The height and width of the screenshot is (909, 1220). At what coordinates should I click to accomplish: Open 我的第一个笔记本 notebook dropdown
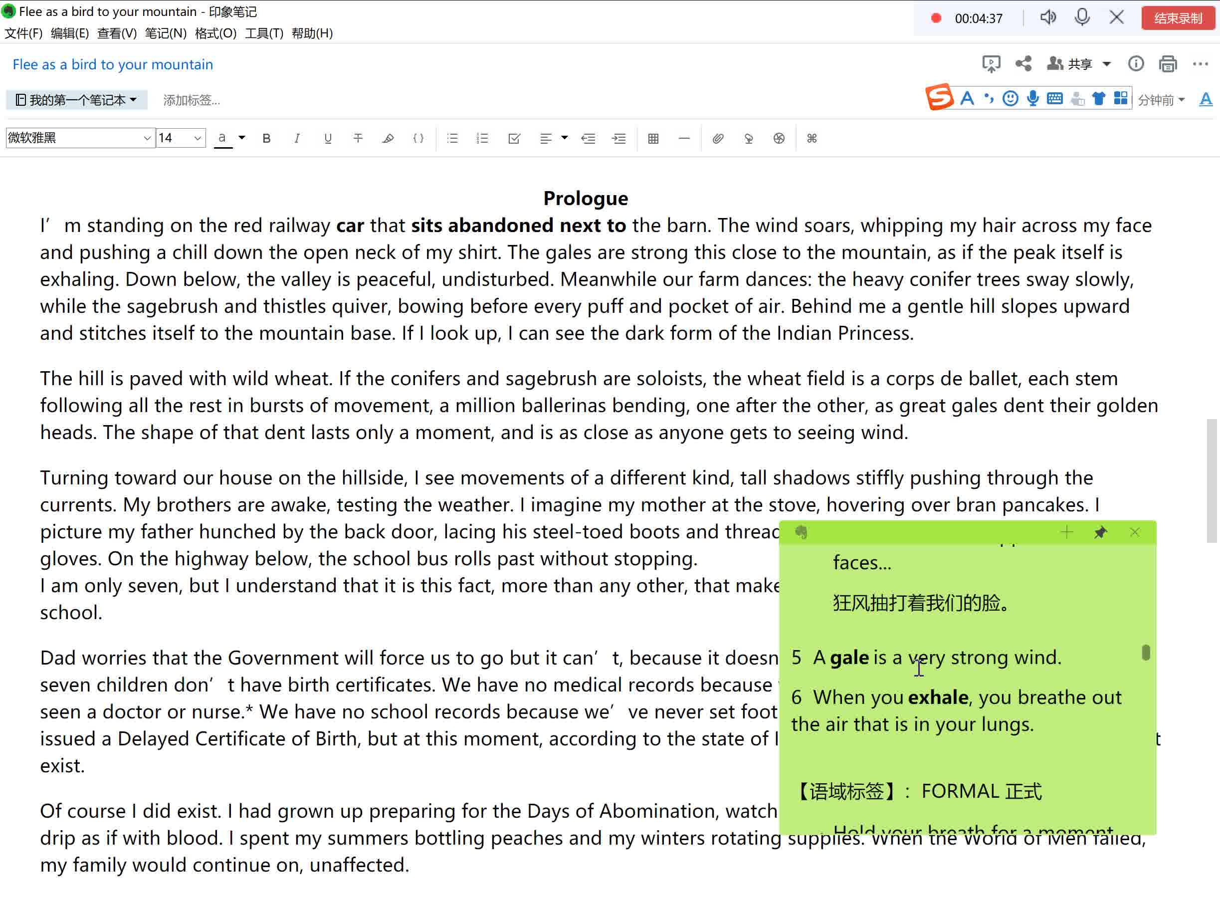coord(76,100)
